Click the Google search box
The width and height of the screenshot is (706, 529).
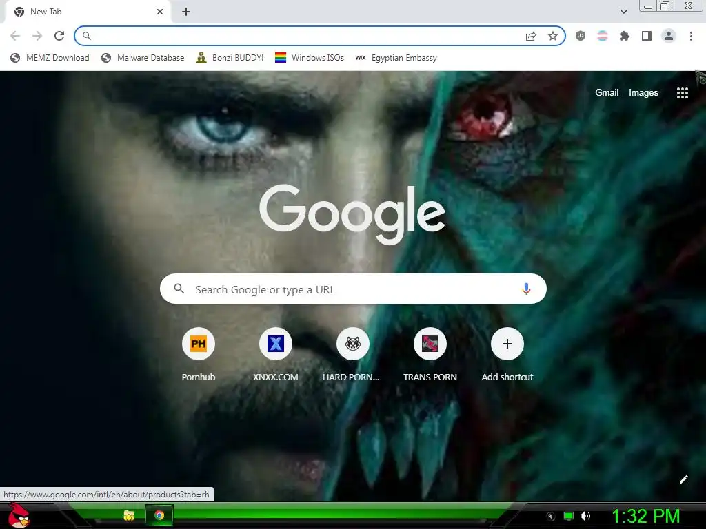click(x=353, y=289)
